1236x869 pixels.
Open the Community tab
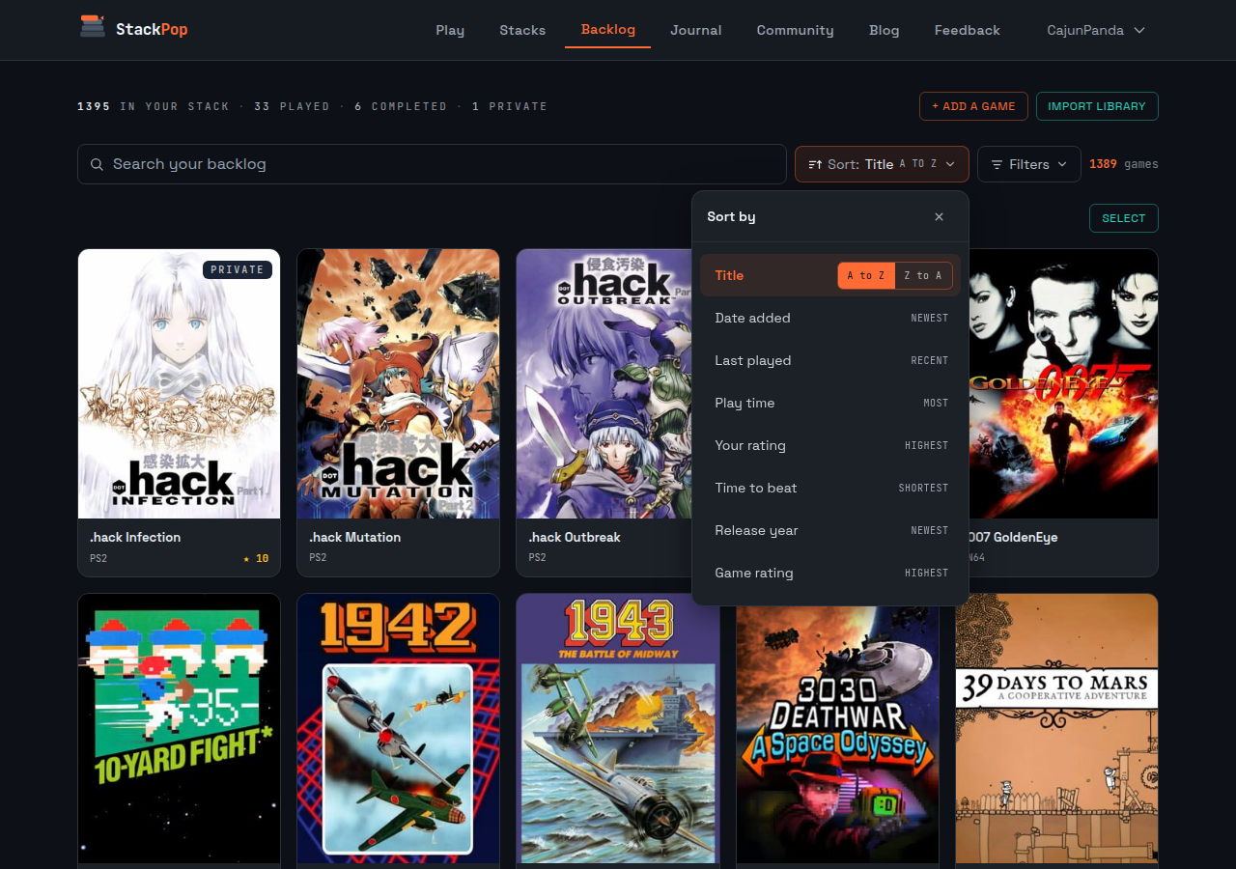795,30
